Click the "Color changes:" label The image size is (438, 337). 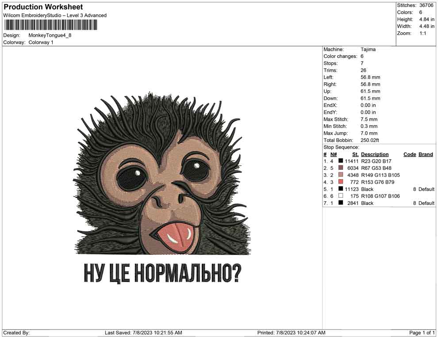click(x=340, y=57)
